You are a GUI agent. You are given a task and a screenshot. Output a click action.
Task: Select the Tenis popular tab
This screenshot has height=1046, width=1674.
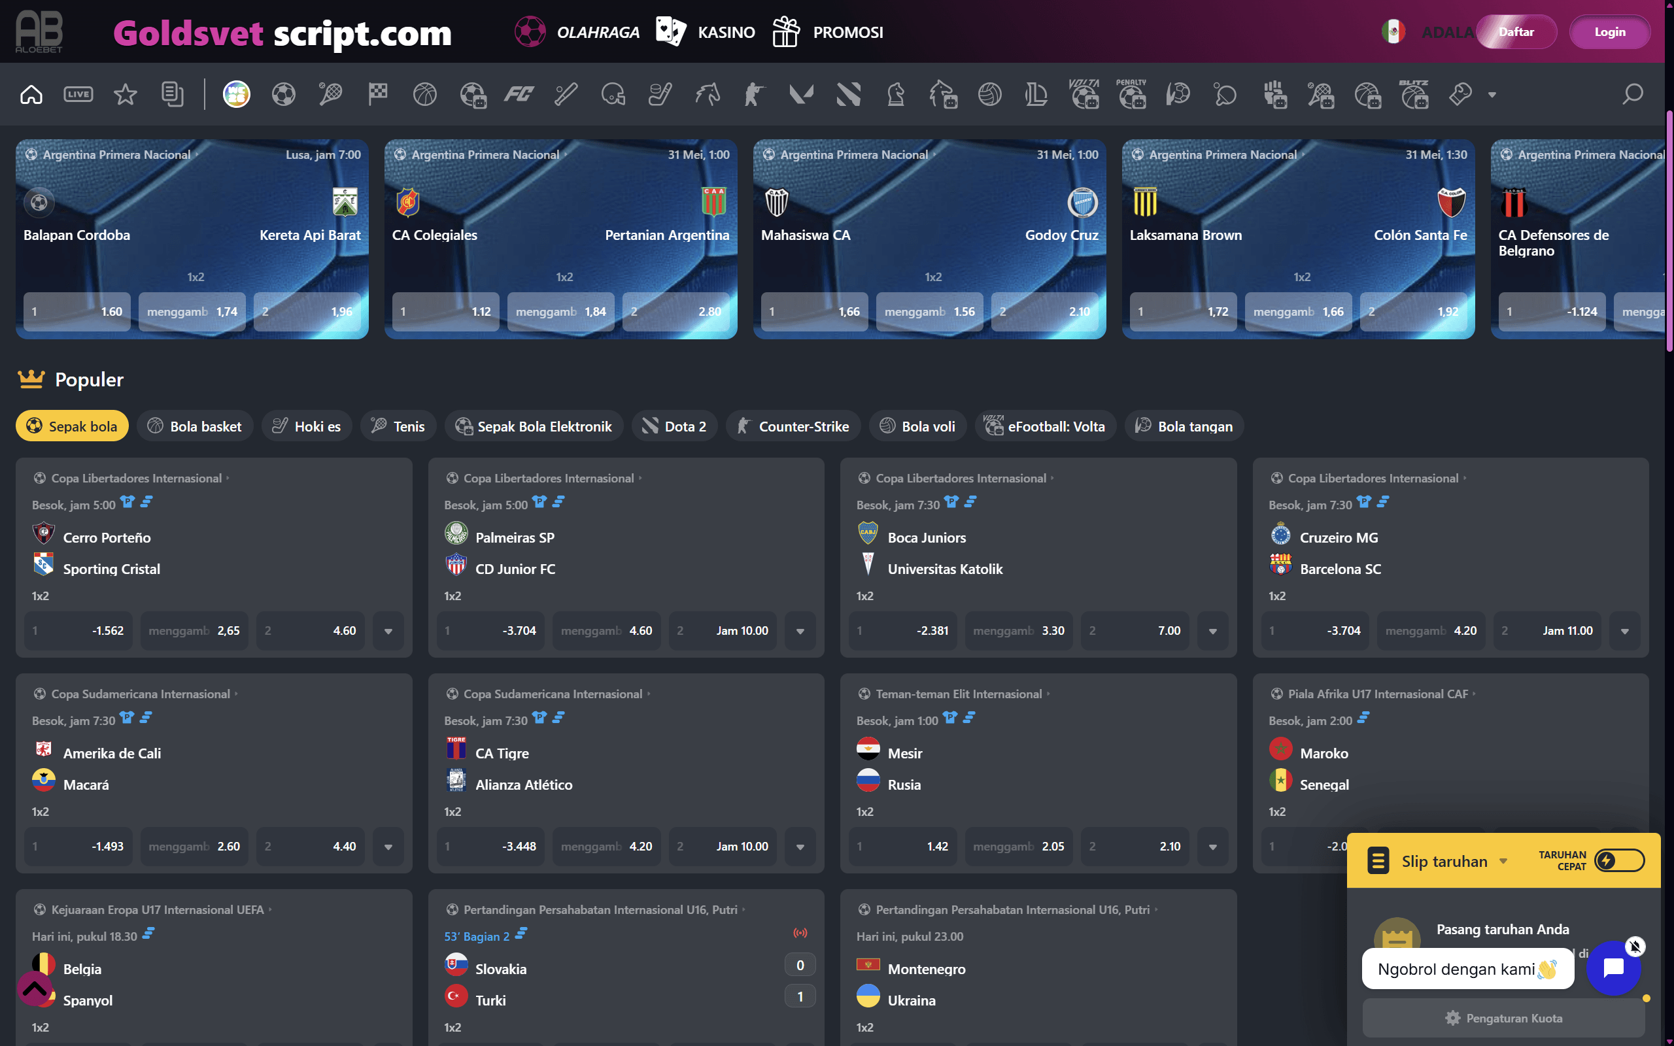(398, 426)
